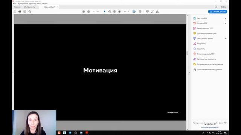Zoom in with the plus icon
The height and width of the screenshot is (135, 241).
coord(119,12)
